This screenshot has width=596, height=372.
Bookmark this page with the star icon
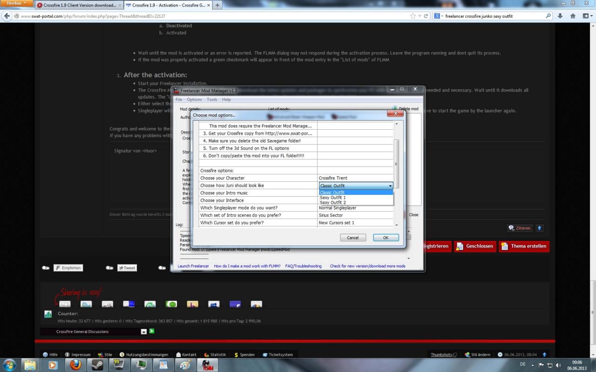pyautogui.click(x=413, y=16)
